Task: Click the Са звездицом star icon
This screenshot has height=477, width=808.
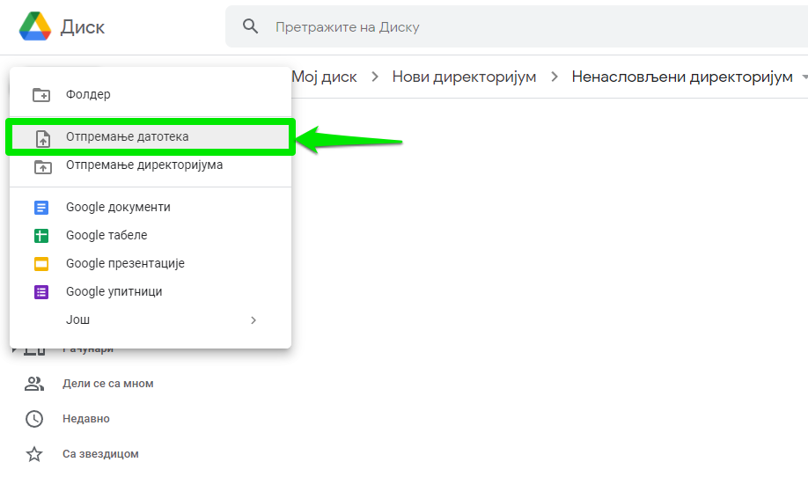Action: (x=34, y=454)
